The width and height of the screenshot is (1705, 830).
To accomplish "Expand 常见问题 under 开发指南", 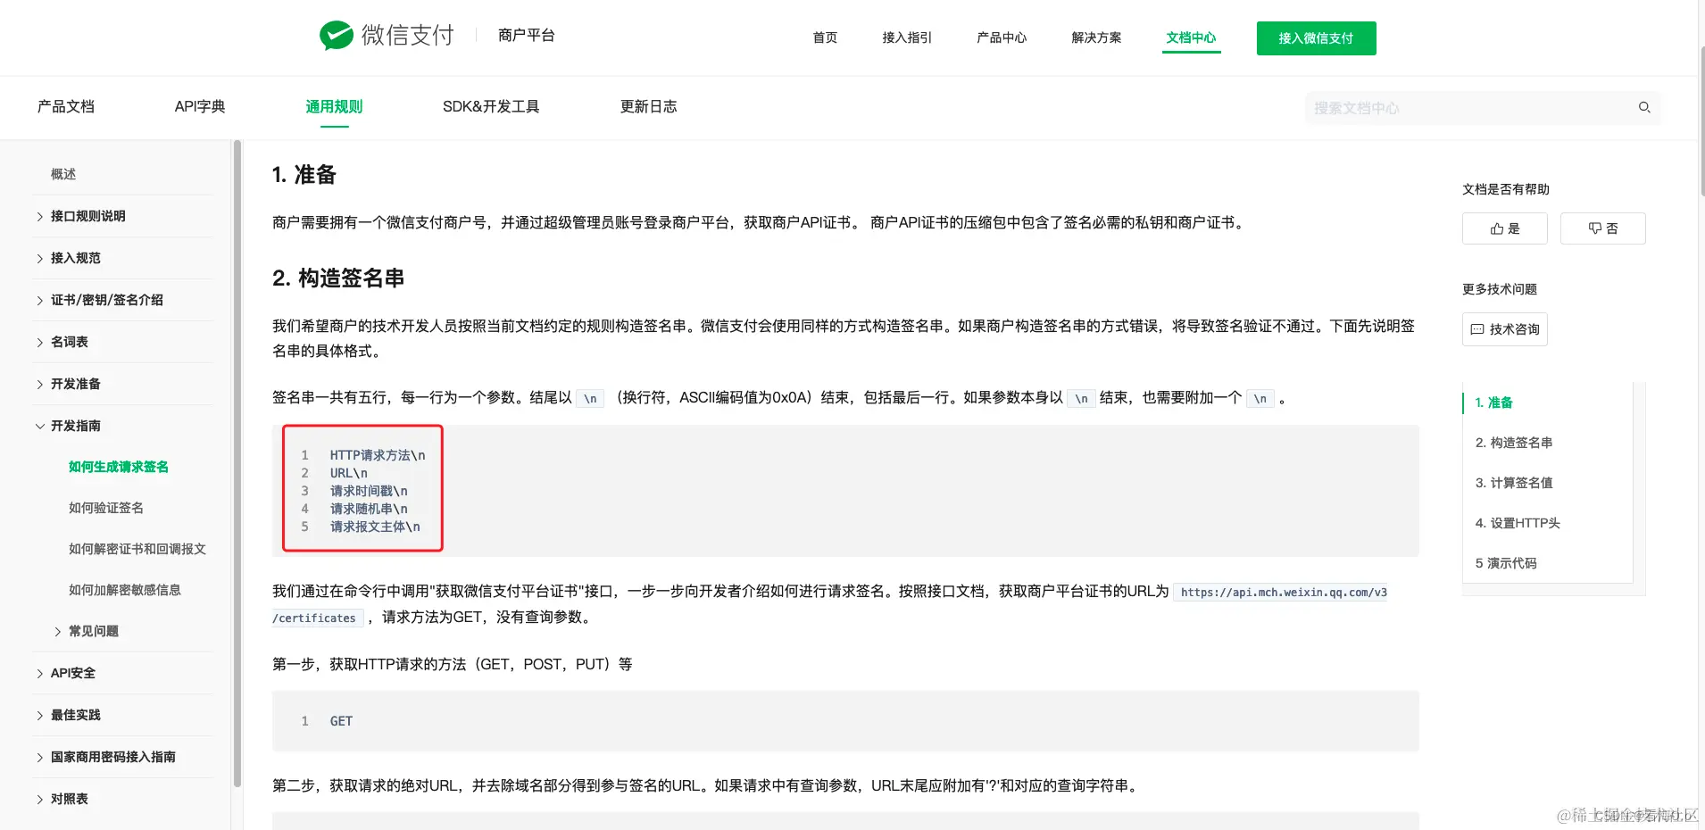I will click(94, 630).
